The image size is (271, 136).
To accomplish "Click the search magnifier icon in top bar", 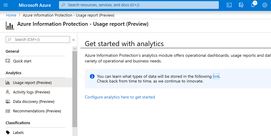I will coord(63,5).
